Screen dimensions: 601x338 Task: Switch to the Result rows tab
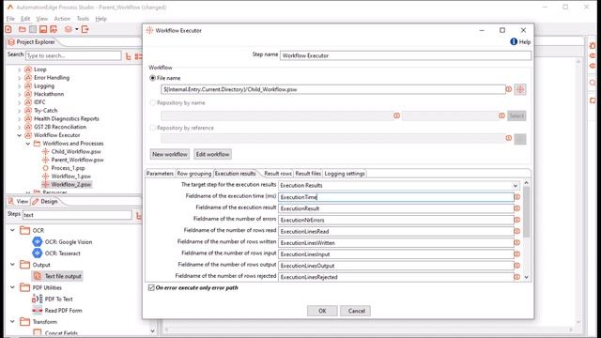point(278,174)
